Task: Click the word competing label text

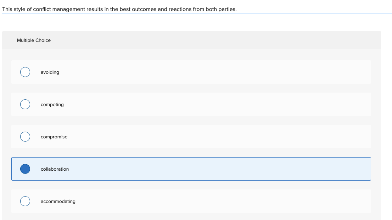Action: [x=52, y=104]
